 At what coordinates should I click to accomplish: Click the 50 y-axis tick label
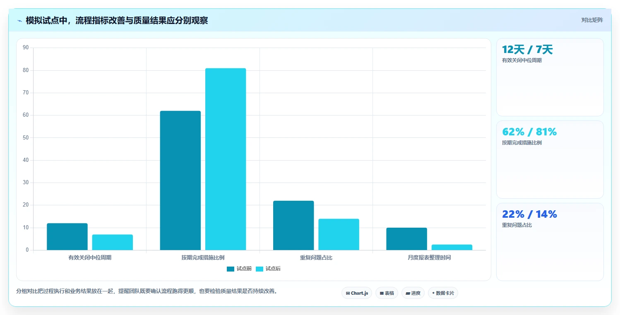tap(26, 137)
